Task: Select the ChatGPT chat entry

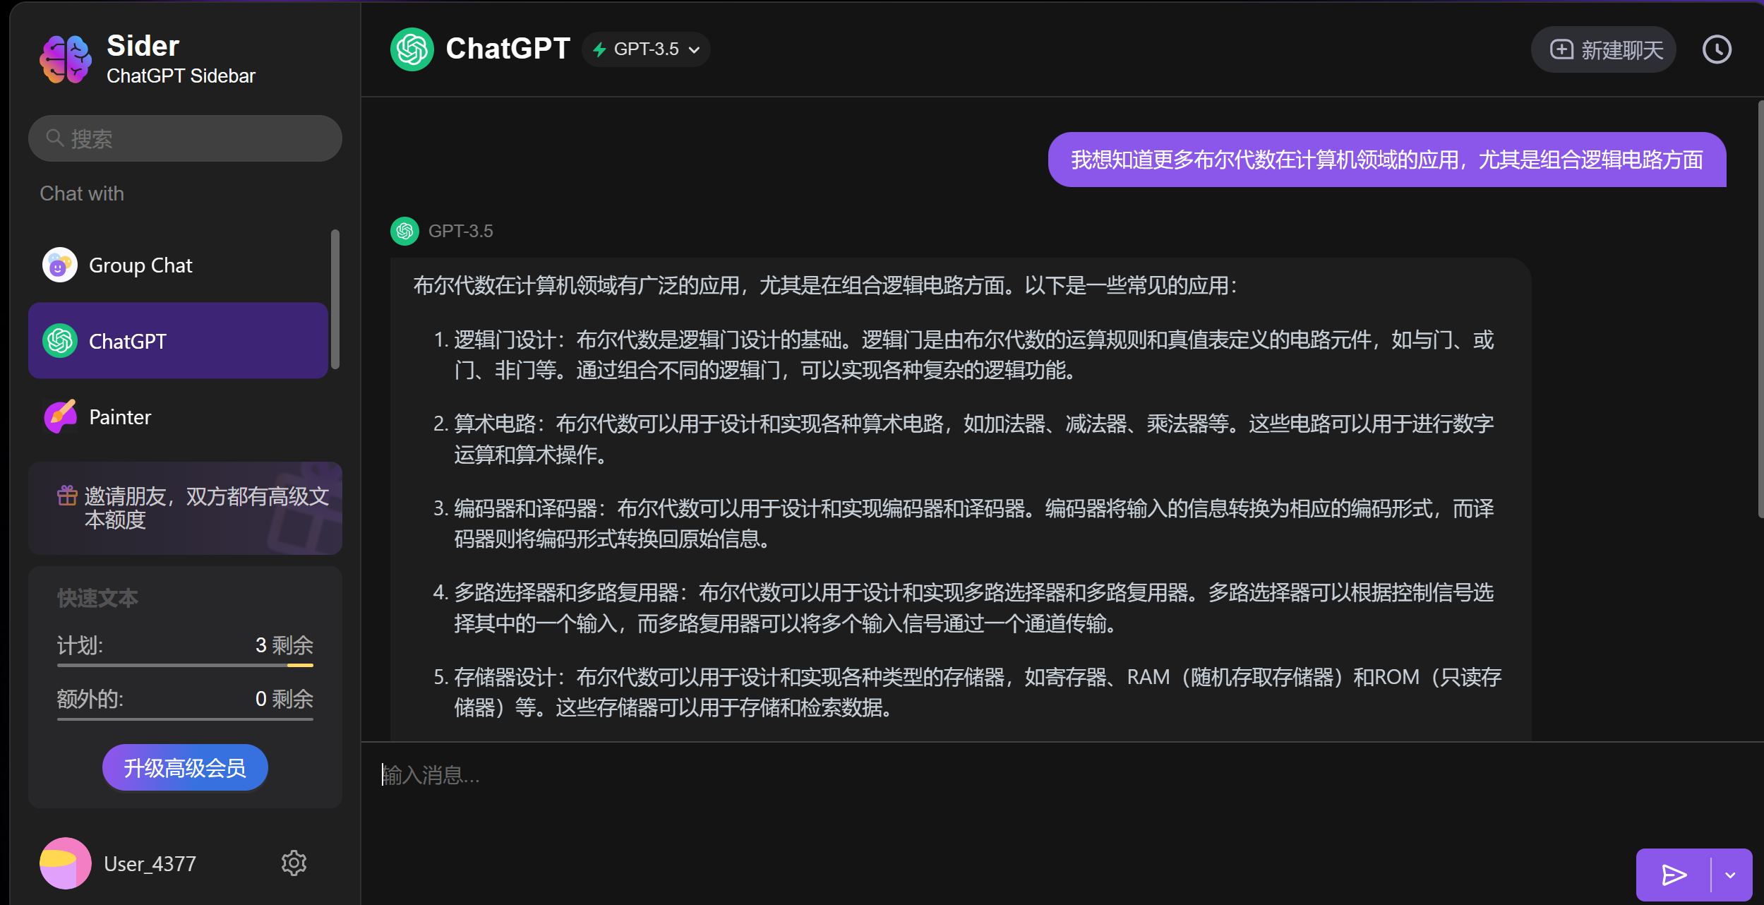Action: [178, 341]
